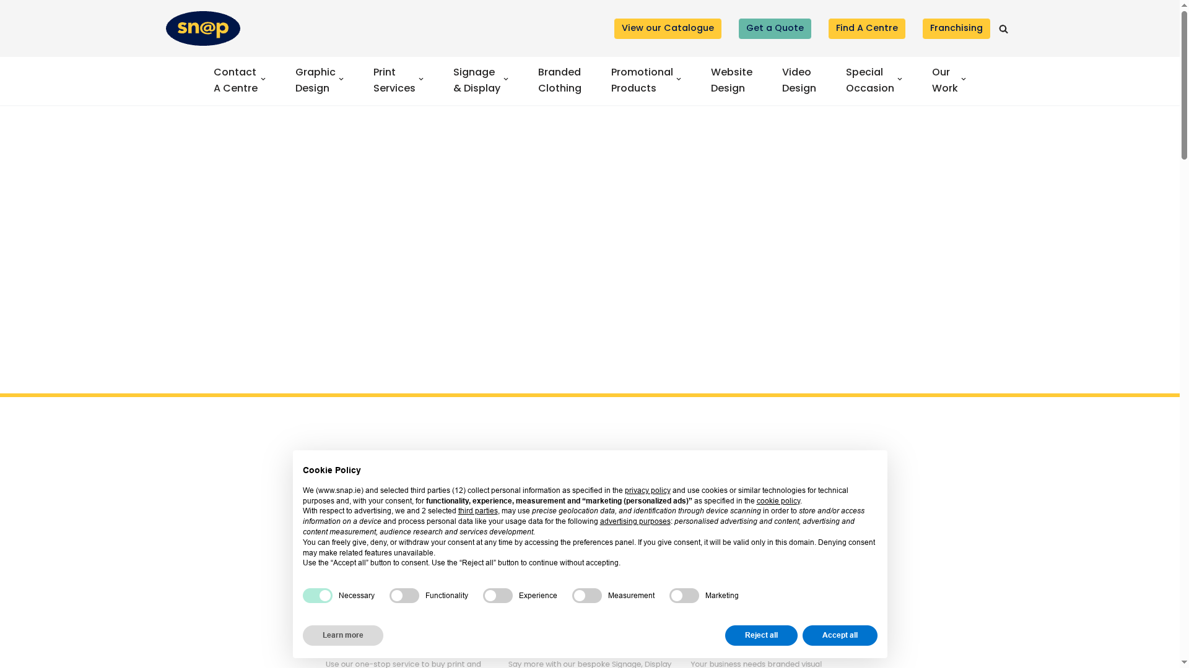Viewport: 1189px width, 668px height.
Task: Open the cookie policy link
Action: [x=778, y=501]
